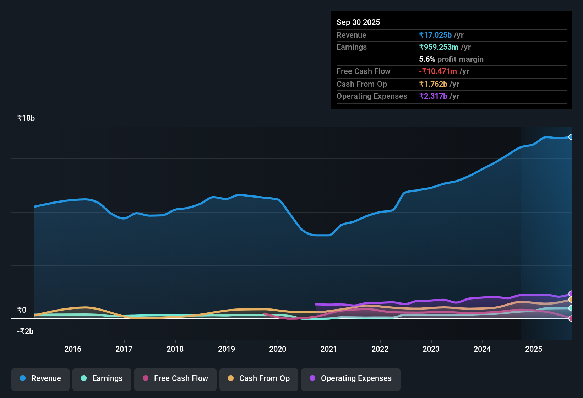The image size is (583, 398).
Task: Click the -₹10.471m Free Cash Flow value
Action: 438,71
